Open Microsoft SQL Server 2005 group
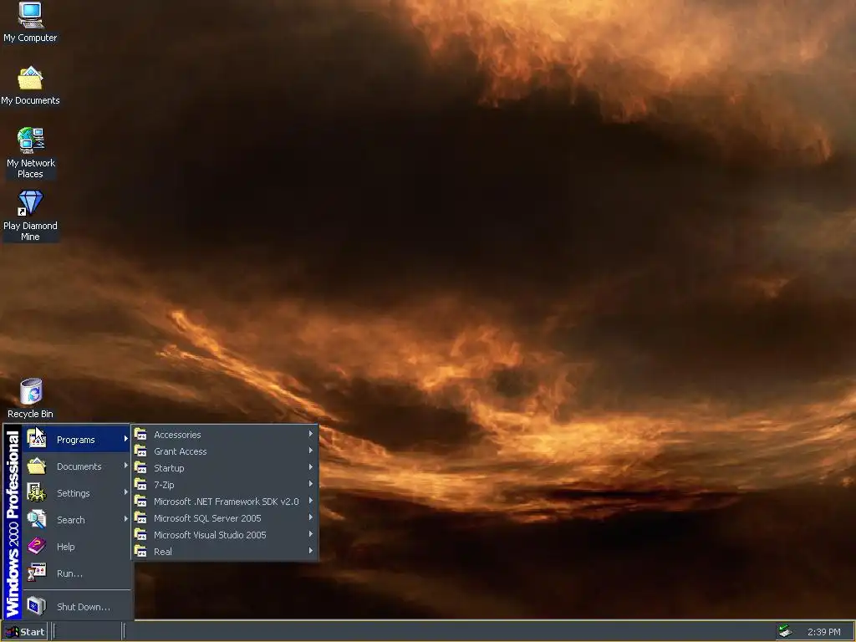The width and height of the screenshot is (856, 642). (x=224, y=518)
